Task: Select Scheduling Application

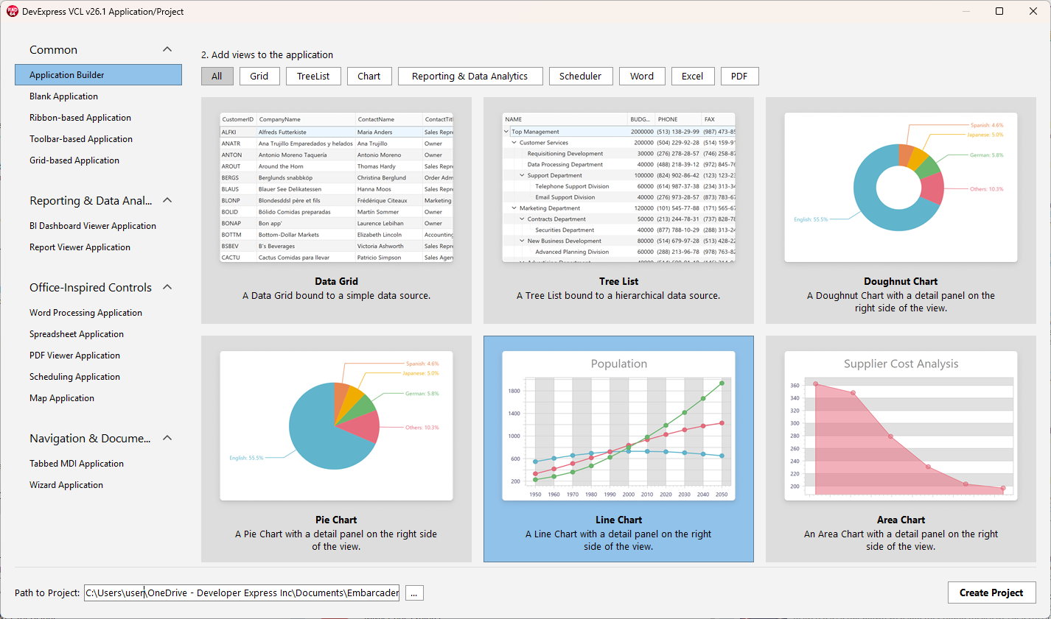Action: tap(74, 377)
